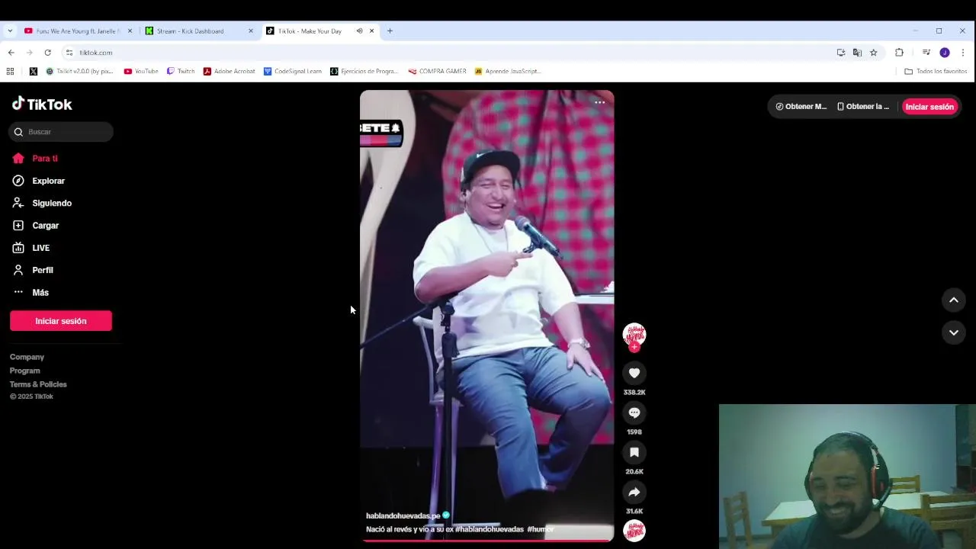This screenshot has width=976, height=549.
Task: Open the Chrome three-dot menu
Action: (963, 53)
